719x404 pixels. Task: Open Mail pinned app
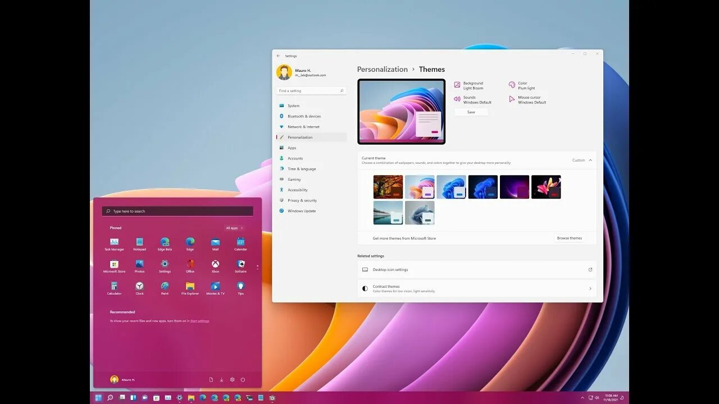(215, 244)
